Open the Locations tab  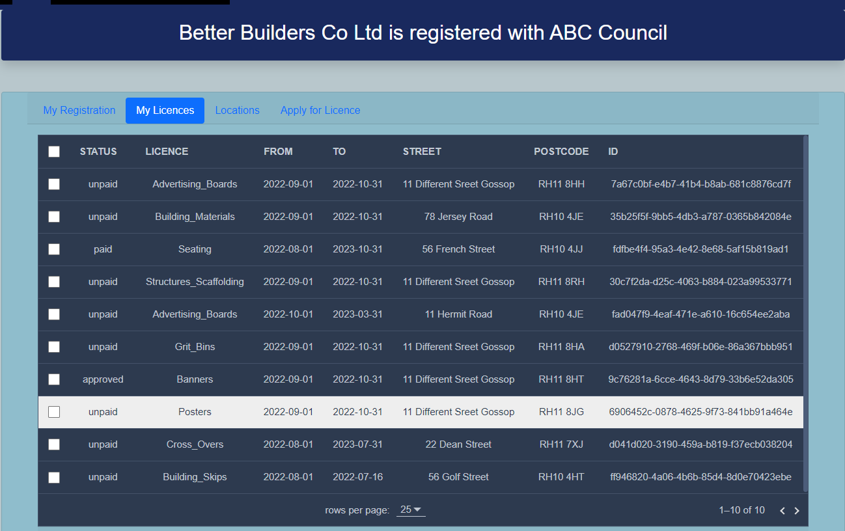point(237,111)
